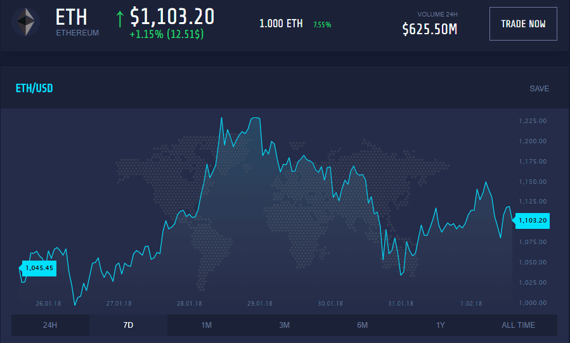
Task: Click SAVE on the chart header
Action: (x=539, y=89)
